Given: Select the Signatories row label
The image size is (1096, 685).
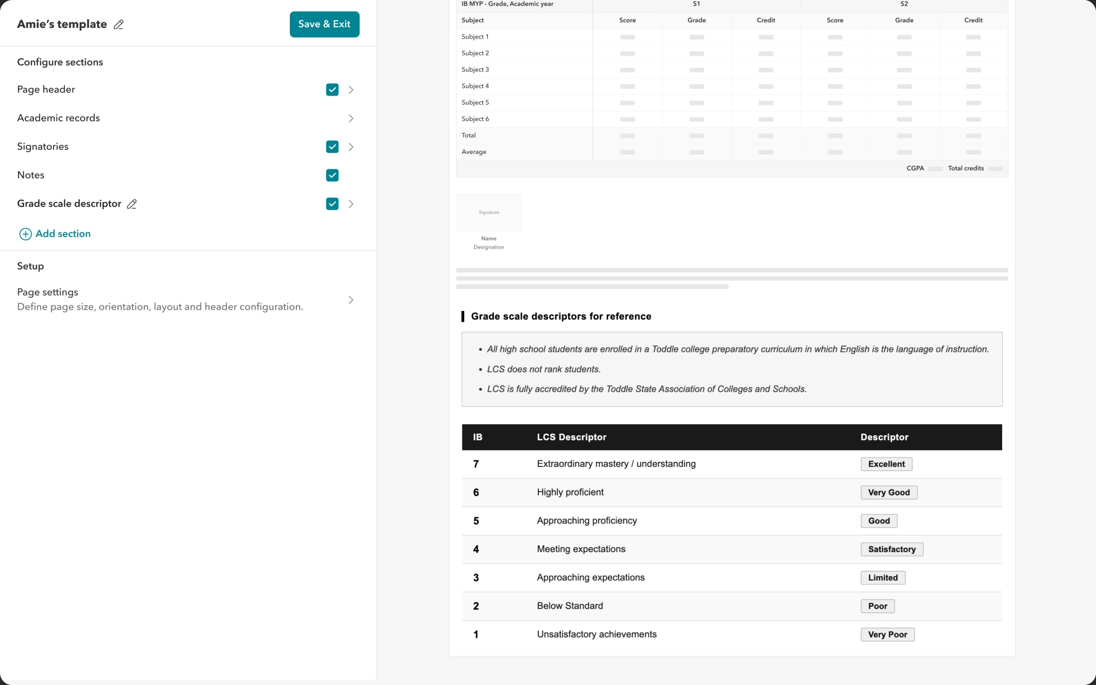Looking at the screenshot, I should coord(43,147).
